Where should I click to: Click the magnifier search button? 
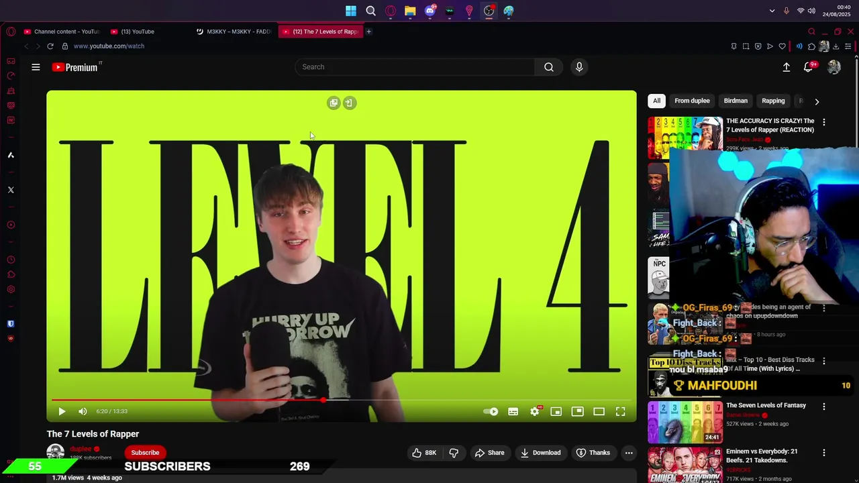click(549, 67)
